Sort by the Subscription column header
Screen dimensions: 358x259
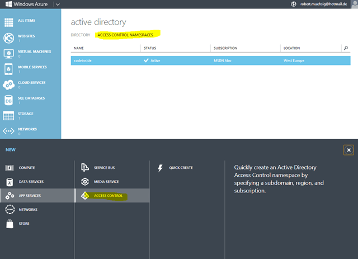click(x=225, y=48)
